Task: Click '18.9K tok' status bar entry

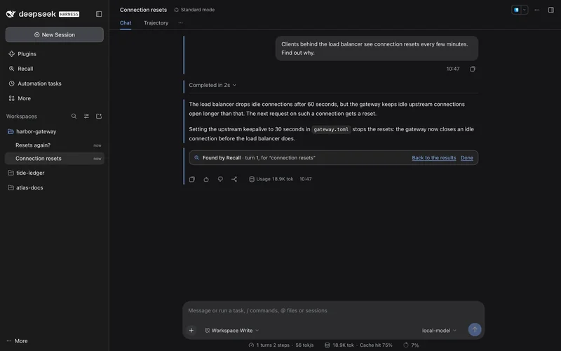Action: pyautogui.click(x=339, y=345)
